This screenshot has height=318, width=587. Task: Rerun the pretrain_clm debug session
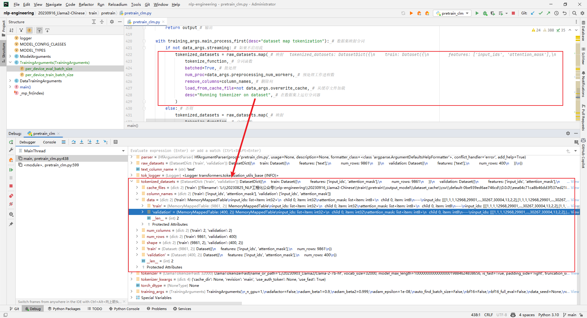[x=11, y=142]
